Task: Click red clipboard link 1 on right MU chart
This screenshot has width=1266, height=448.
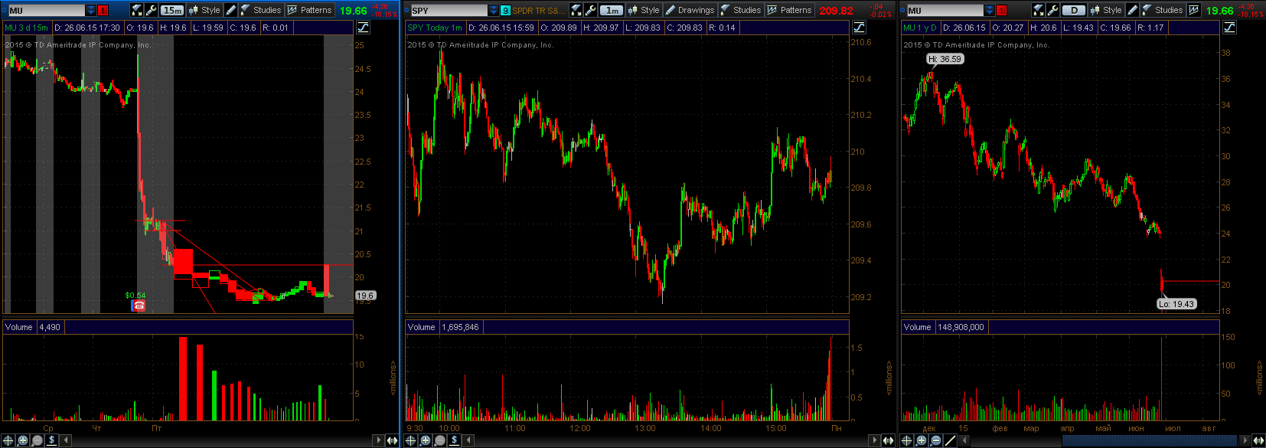Action: (x=1001, y=10)
